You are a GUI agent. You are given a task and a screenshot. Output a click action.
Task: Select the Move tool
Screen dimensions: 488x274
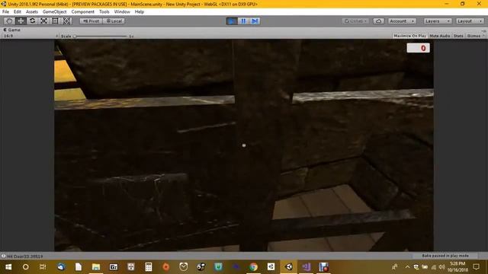pos(21,21)
